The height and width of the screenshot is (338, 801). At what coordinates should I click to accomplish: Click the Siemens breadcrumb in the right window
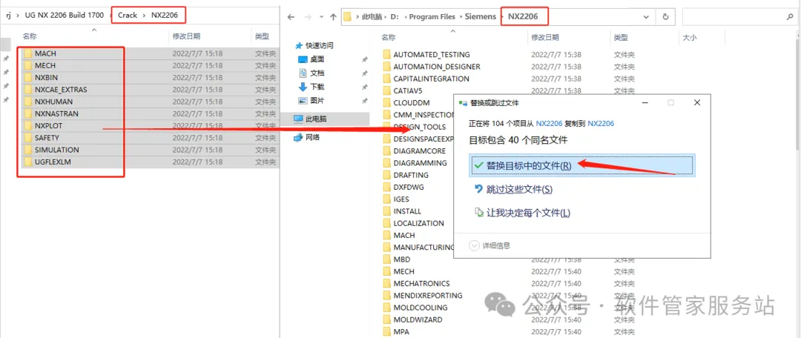click(480, 16)
